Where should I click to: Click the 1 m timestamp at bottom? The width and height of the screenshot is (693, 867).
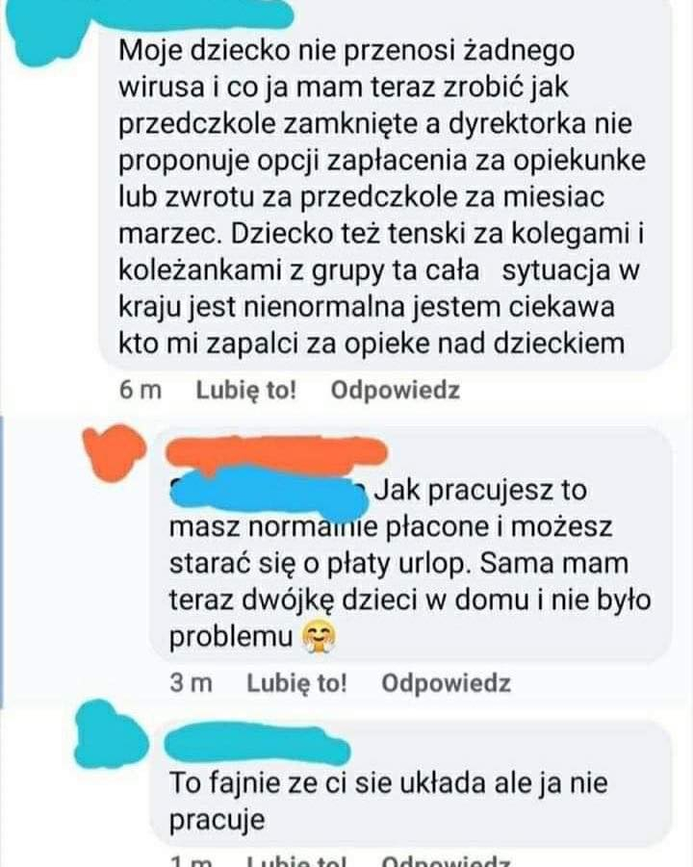click(x=191, y=861)
